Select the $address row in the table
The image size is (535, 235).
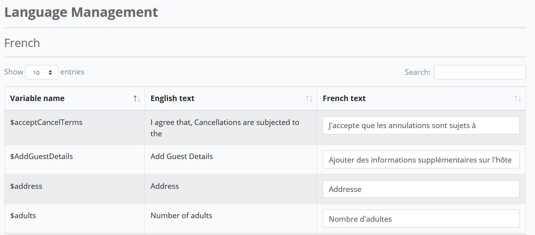[x=26, y=186]
